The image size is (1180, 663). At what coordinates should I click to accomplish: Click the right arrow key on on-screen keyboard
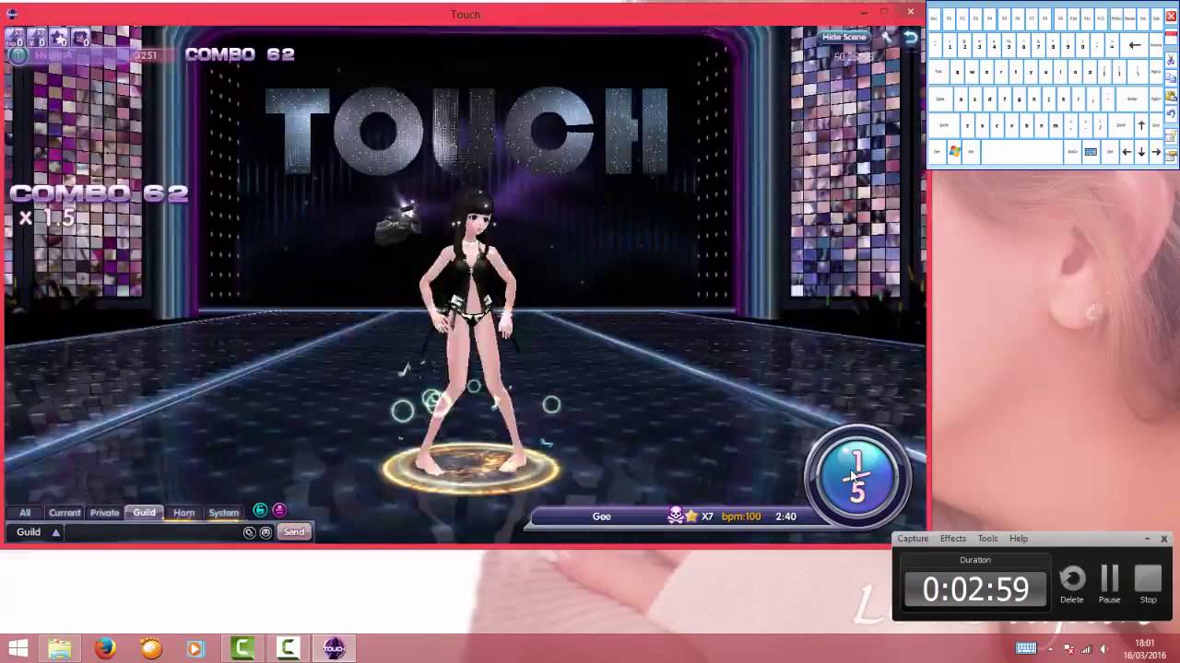[x=1156, y=152]
